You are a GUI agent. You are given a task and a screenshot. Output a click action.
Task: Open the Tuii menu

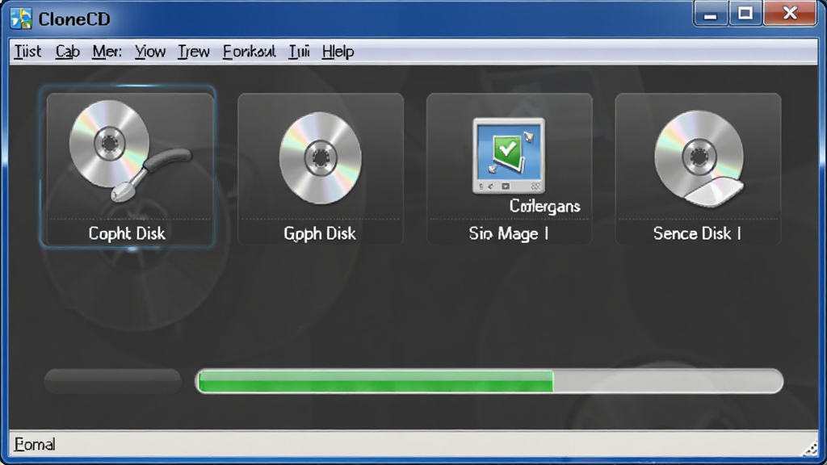click(x=299, y=52)
